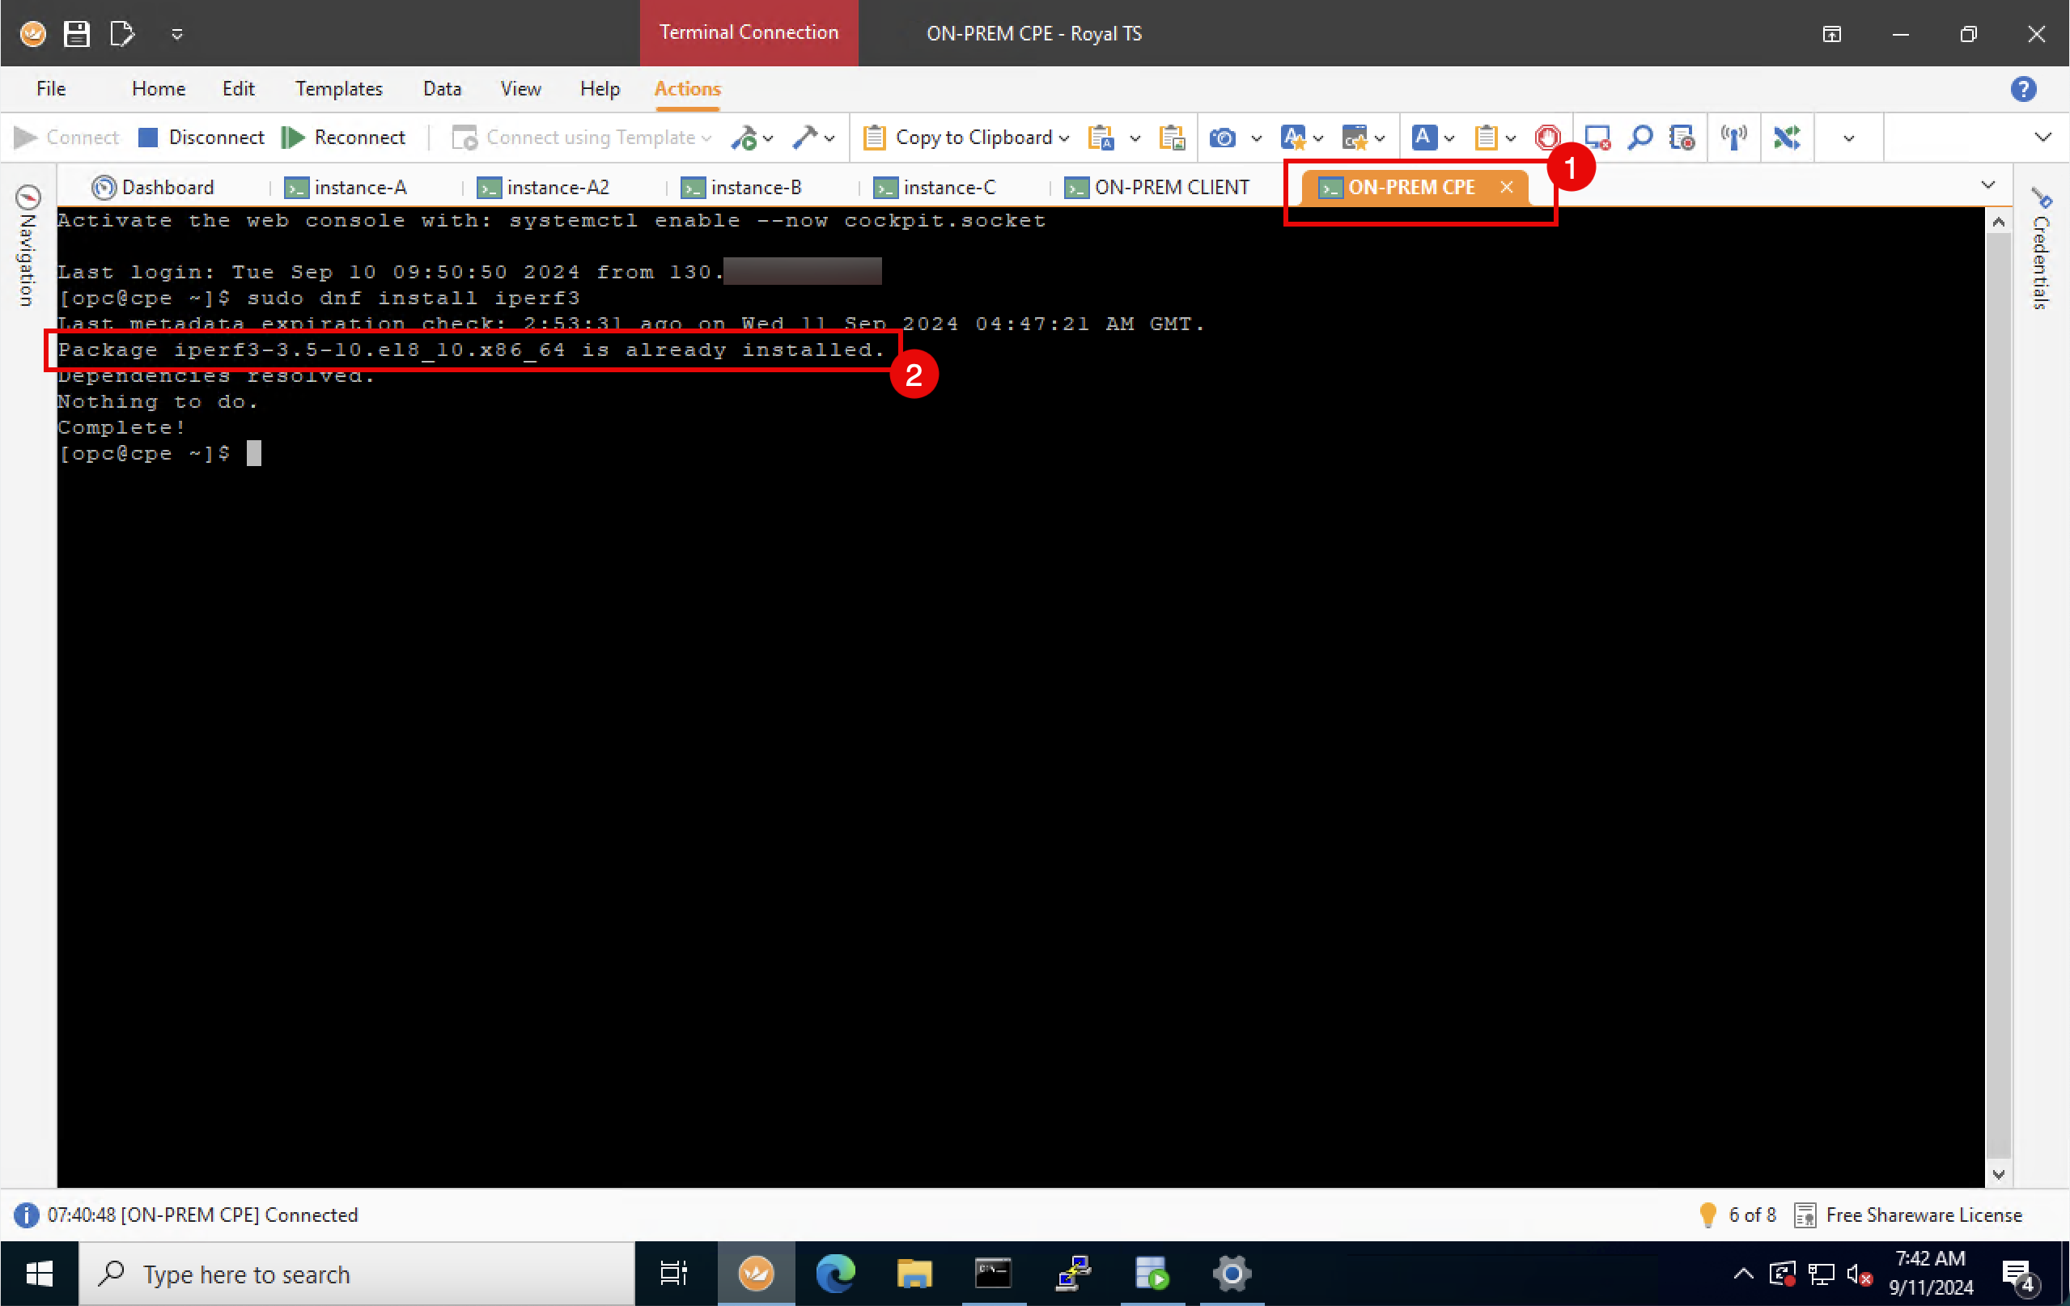The width and height of the screenshot is (2070, 1306).
Task: Switch to the instance-B tab
Action: click(x=743, y=188)
